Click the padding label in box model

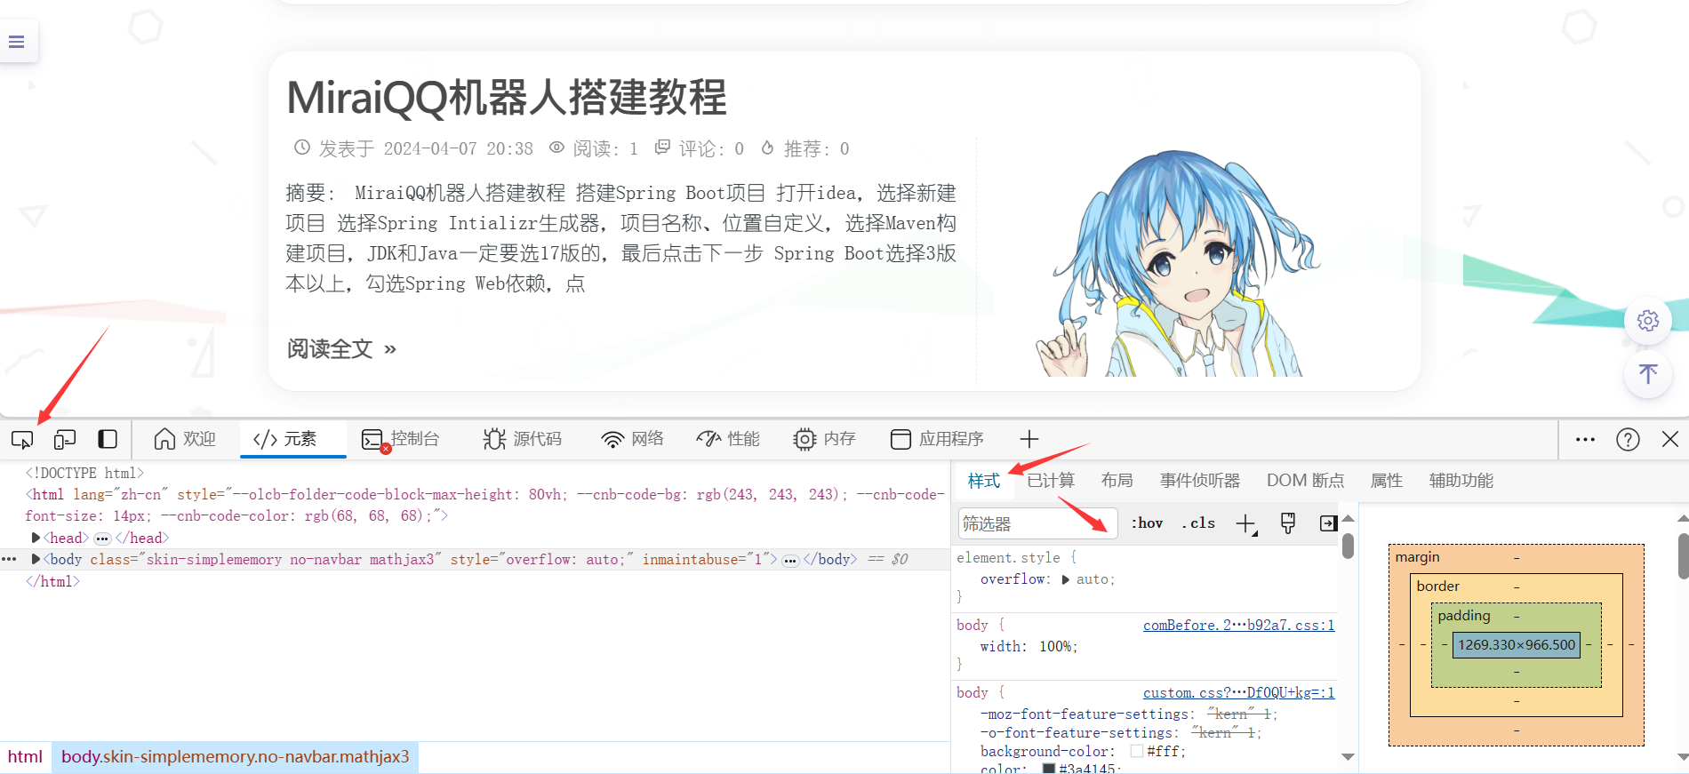point(1463,616)
